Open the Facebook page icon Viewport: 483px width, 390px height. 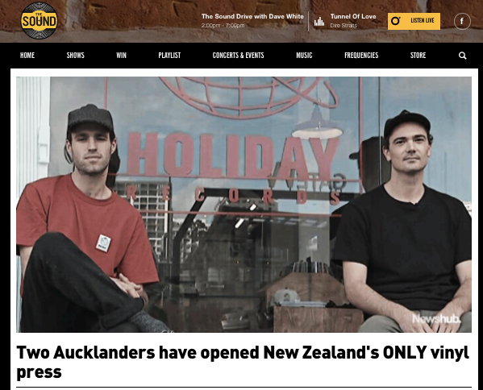(462, 21)
